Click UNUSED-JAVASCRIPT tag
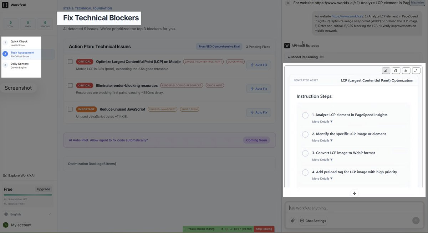The height and width of the screenshot is (233, 428). point(163,109)
